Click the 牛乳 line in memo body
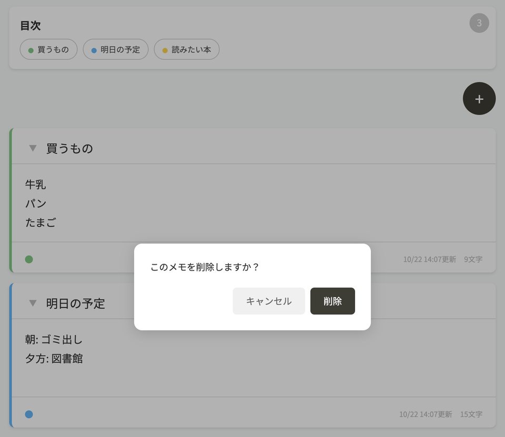This screenshot has width=505, height=437. [35, 184]
